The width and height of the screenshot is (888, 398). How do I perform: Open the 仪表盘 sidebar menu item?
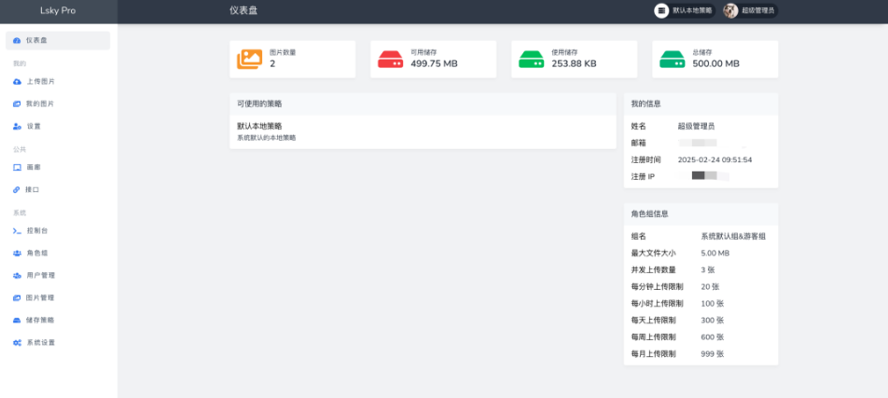[58, 41]
